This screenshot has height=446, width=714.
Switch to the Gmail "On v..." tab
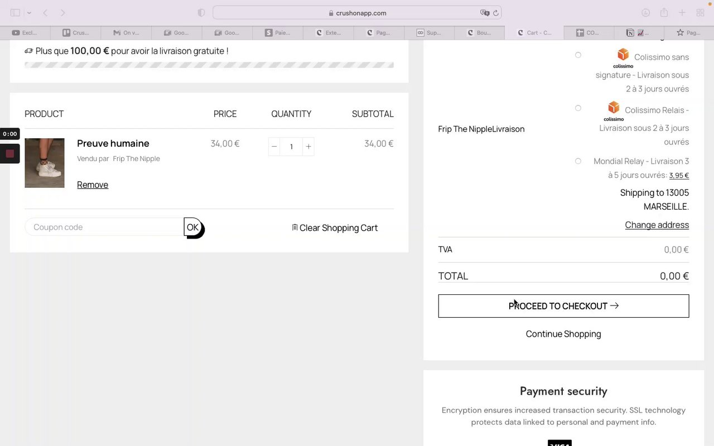[126, 33]
